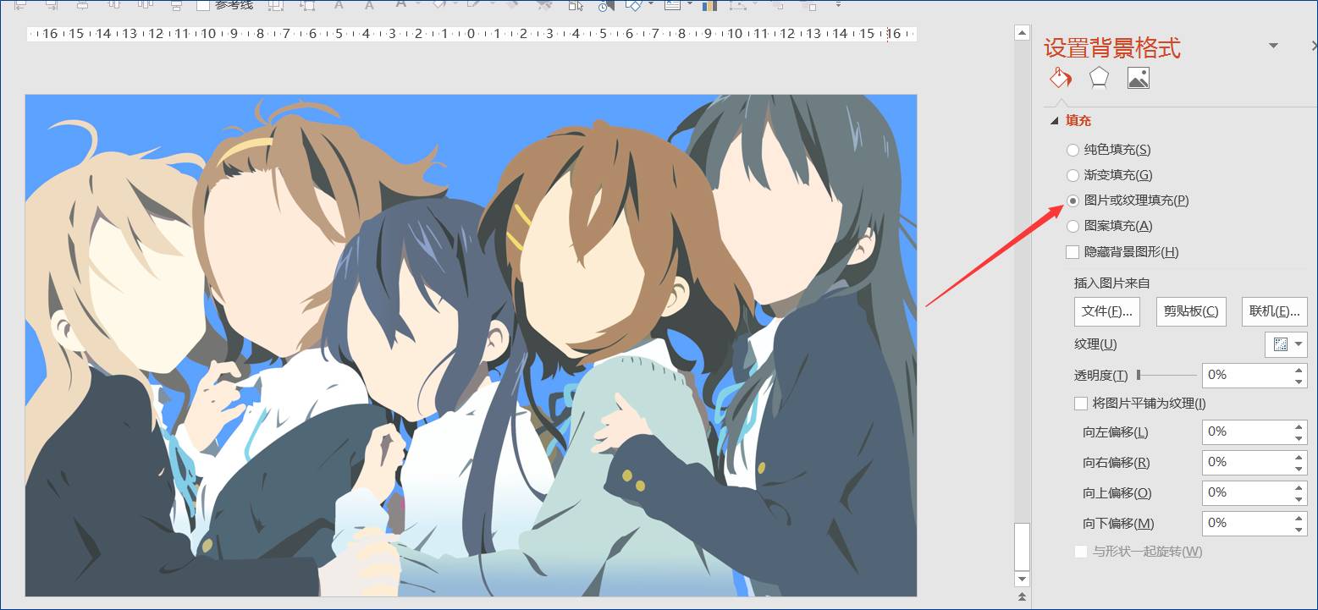Open the Picture tab icon
This screenshot has width=1318, height=610.
[1139, 78]
